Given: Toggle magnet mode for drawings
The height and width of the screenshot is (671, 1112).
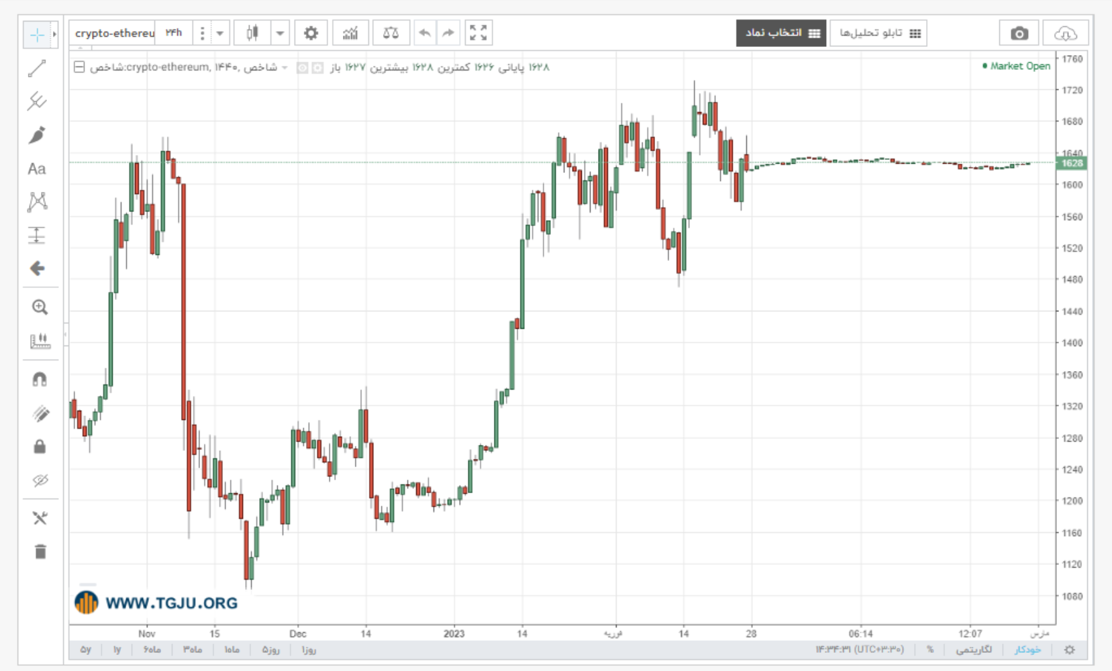Looking at the screenshot, I should 40,380.
